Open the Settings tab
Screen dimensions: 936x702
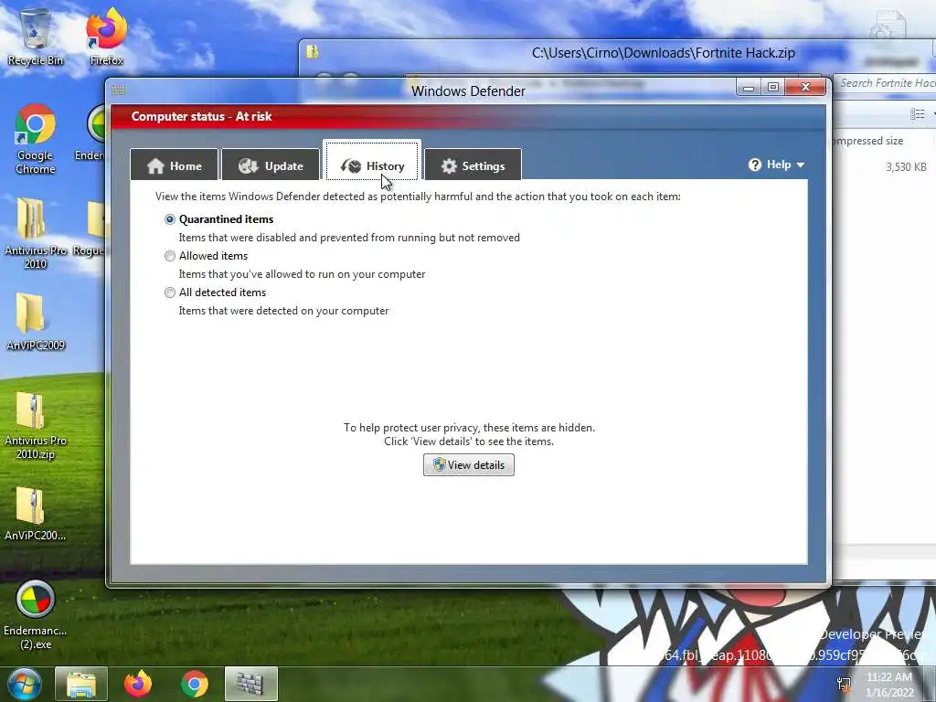pos(473,165)
